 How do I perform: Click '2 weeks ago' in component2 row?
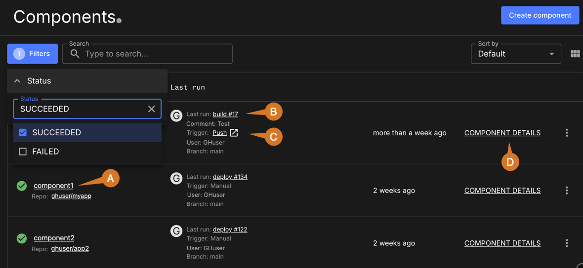coord(394,243)
